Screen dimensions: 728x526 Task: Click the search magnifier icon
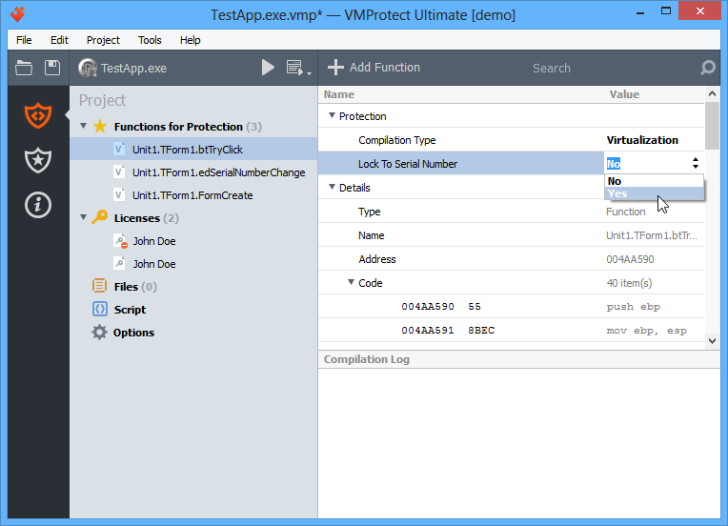pos(707,68)
